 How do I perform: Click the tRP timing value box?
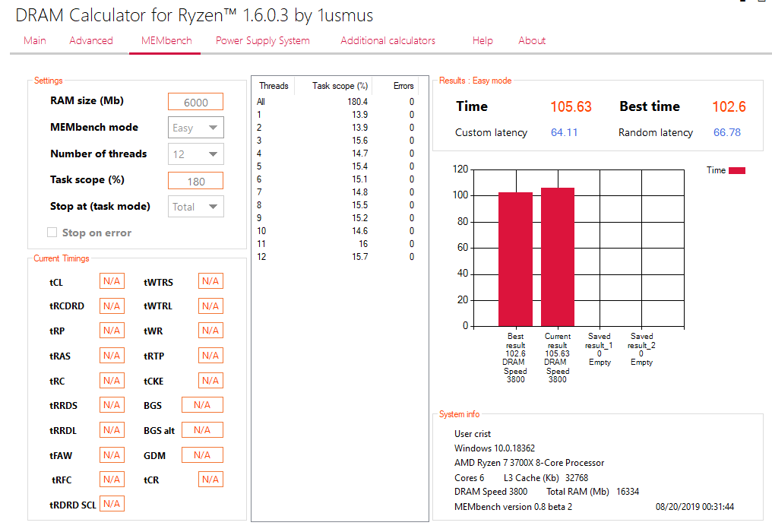pyautogui.click(x=112, y=331)
